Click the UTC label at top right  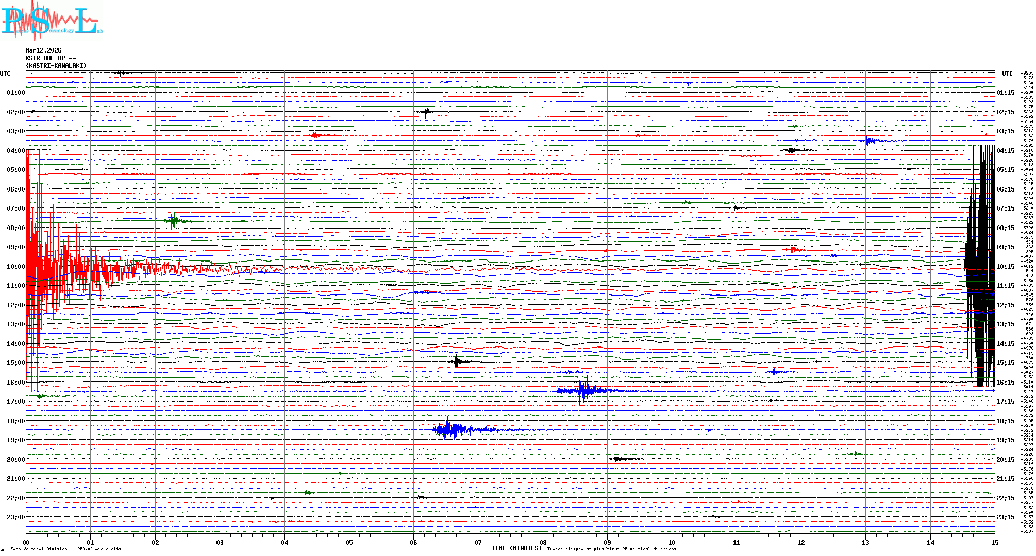tap(1007, 74)
